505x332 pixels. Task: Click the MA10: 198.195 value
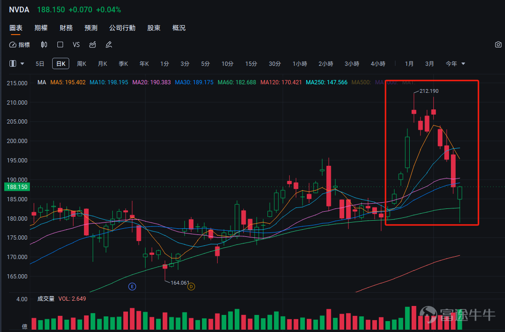[x=109, y=82]
